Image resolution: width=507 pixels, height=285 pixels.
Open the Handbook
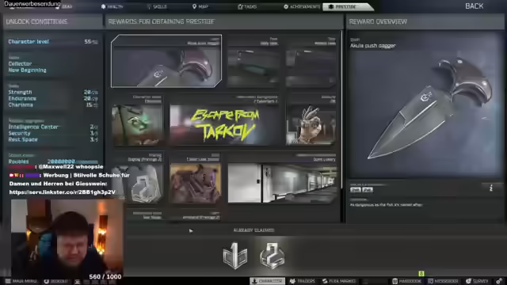point(406,281)
